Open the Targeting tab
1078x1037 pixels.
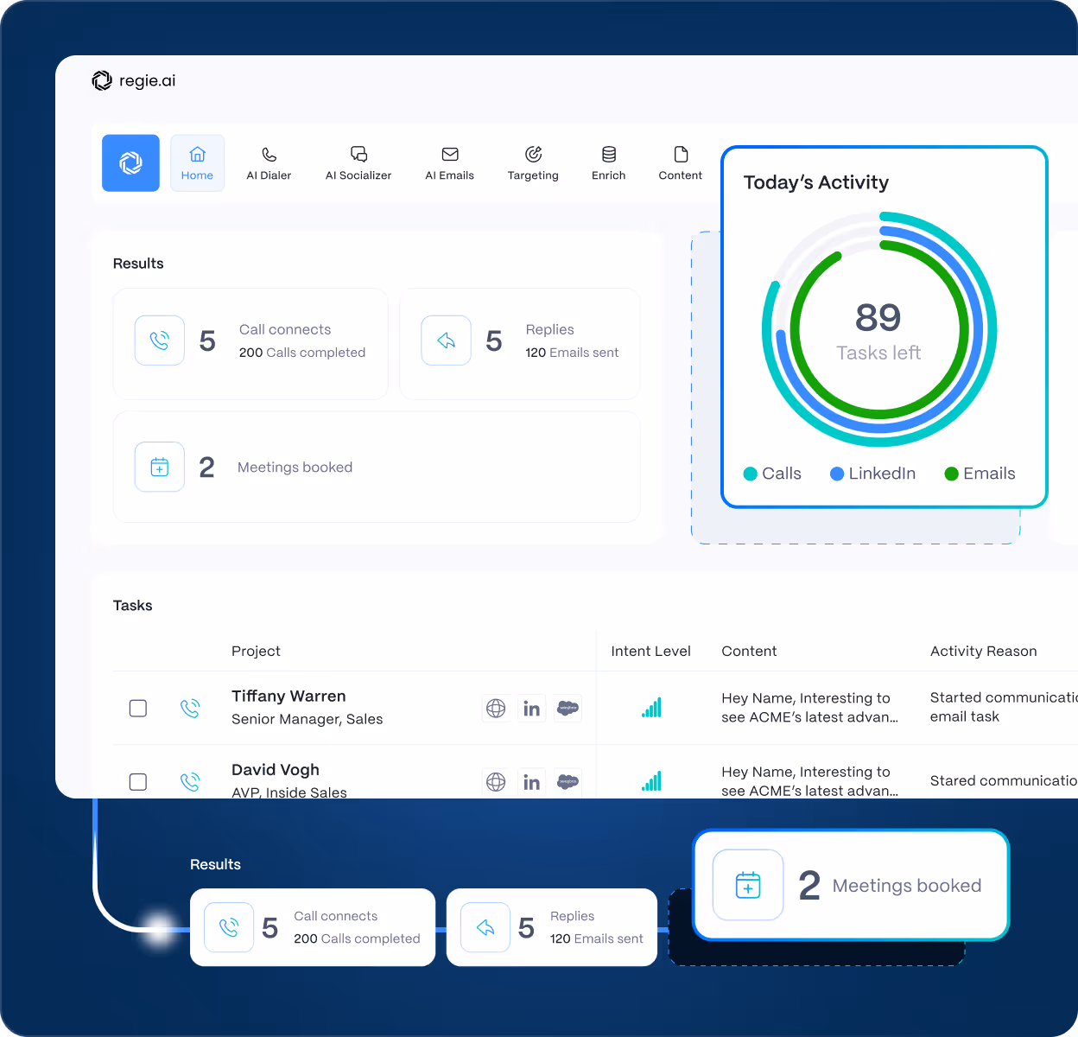pyautogui.click(x=533, y=163)
